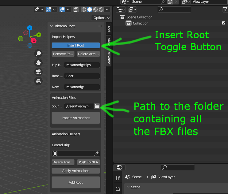Click the Z axis on navigation gizmo

point(30,28)
